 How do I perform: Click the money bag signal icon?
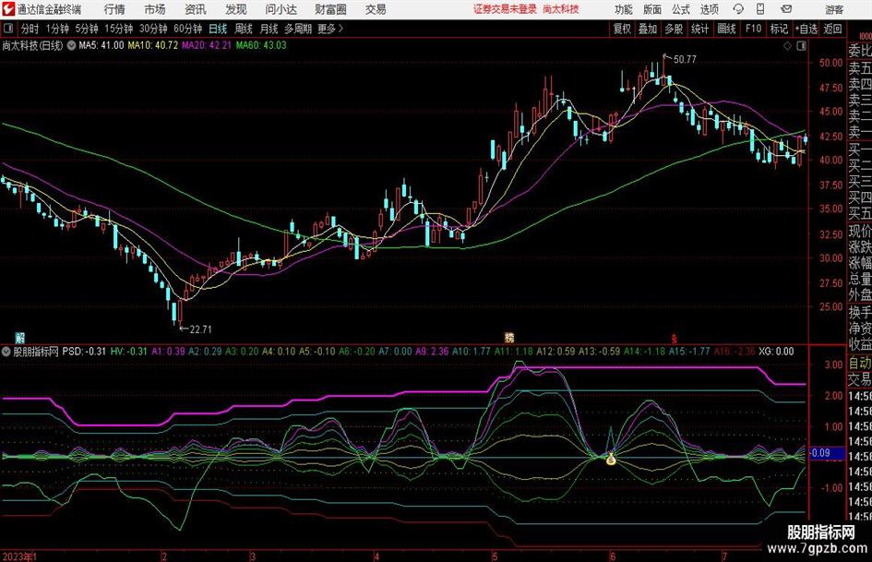[x=611, y=460]
